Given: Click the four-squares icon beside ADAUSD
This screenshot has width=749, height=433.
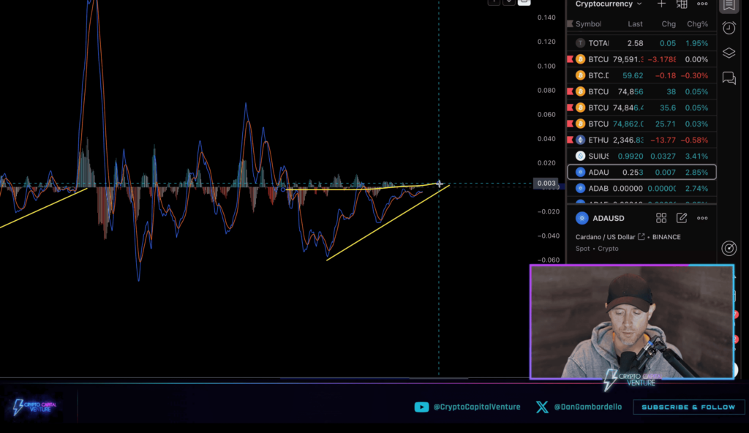Looking at the screenshot, I should pyautogui.click(x=661, y=218).
